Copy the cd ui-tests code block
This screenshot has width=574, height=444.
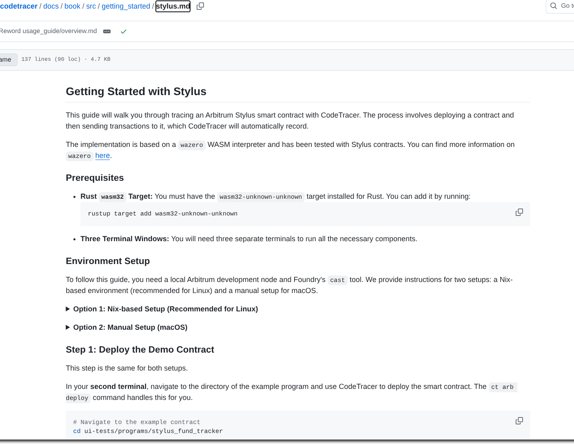[519, 421]
